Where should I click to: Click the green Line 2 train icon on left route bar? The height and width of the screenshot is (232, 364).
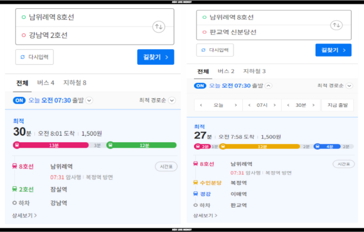pos(110,145)
